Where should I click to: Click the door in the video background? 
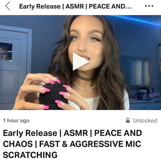click(x=14, y=68)
